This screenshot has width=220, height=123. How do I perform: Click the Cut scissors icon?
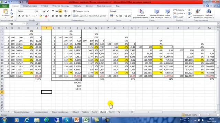coord(12,10)
